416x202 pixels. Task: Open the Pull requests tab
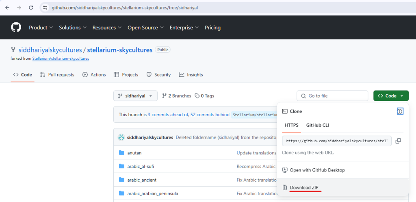(57, 75)
